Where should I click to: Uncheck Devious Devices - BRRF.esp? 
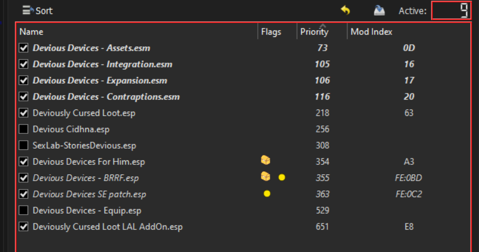click(24, 178)
